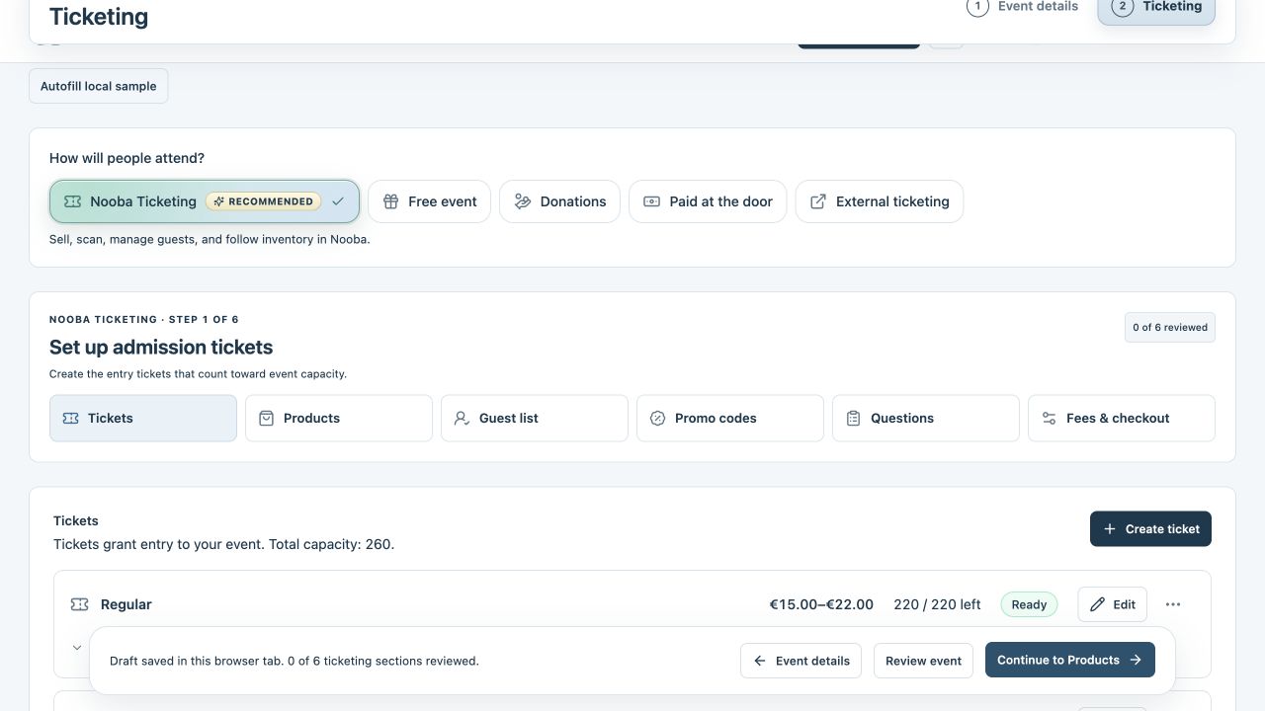Click the percent badge icon on Promo codes
This screenshot has height=711, width=1265.
coord(657,419)
